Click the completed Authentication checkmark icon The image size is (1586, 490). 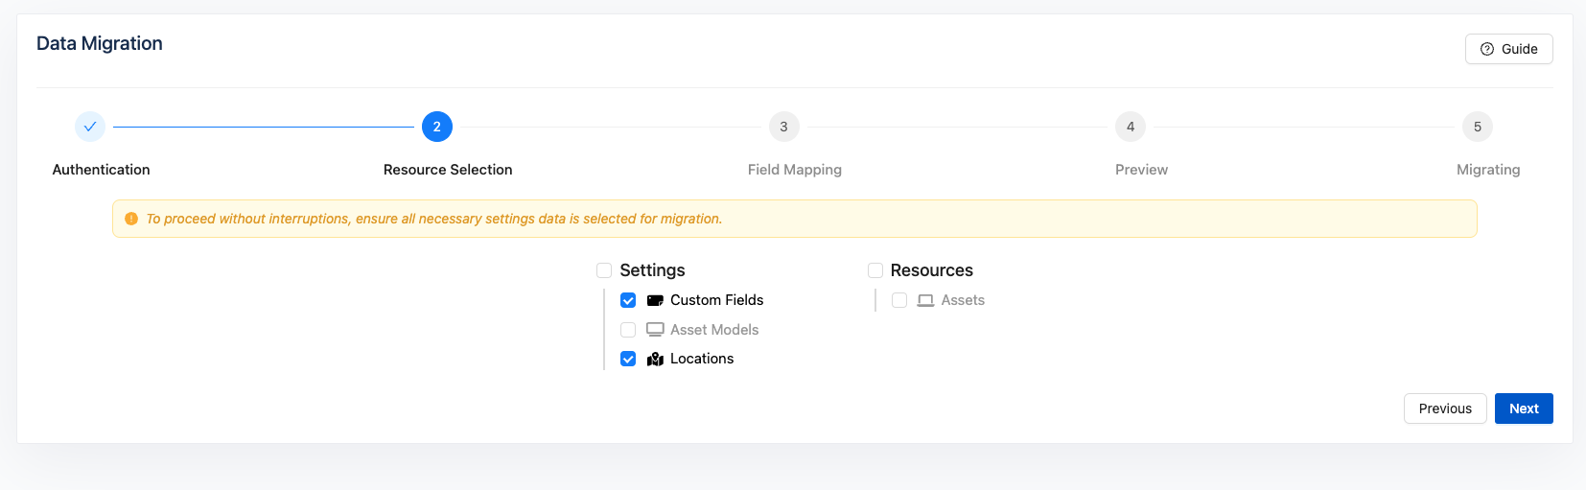click(x=90, y=127)
